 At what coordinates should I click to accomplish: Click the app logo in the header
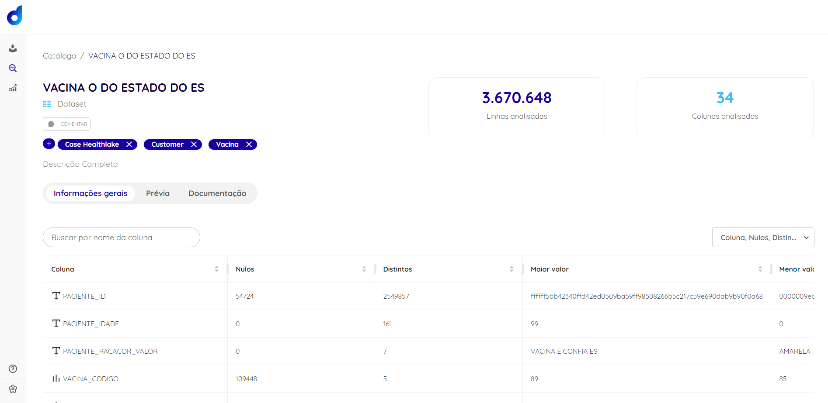tap(14, 16)
